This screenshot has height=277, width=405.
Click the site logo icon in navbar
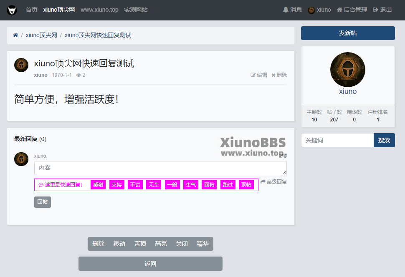(12, 10)
